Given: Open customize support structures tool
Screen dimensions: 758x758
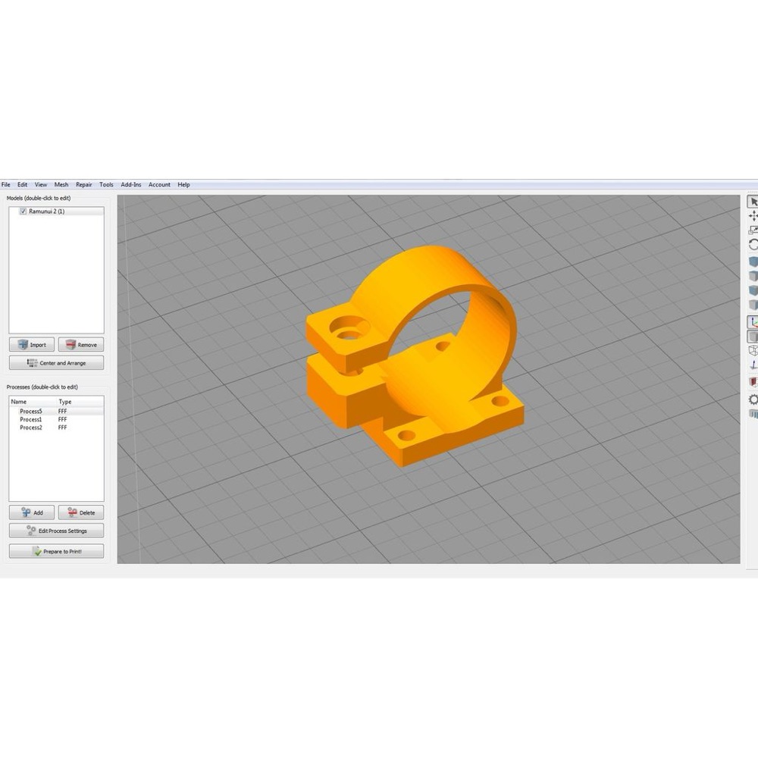Looking at the screenshot, I should click(753, 414).
